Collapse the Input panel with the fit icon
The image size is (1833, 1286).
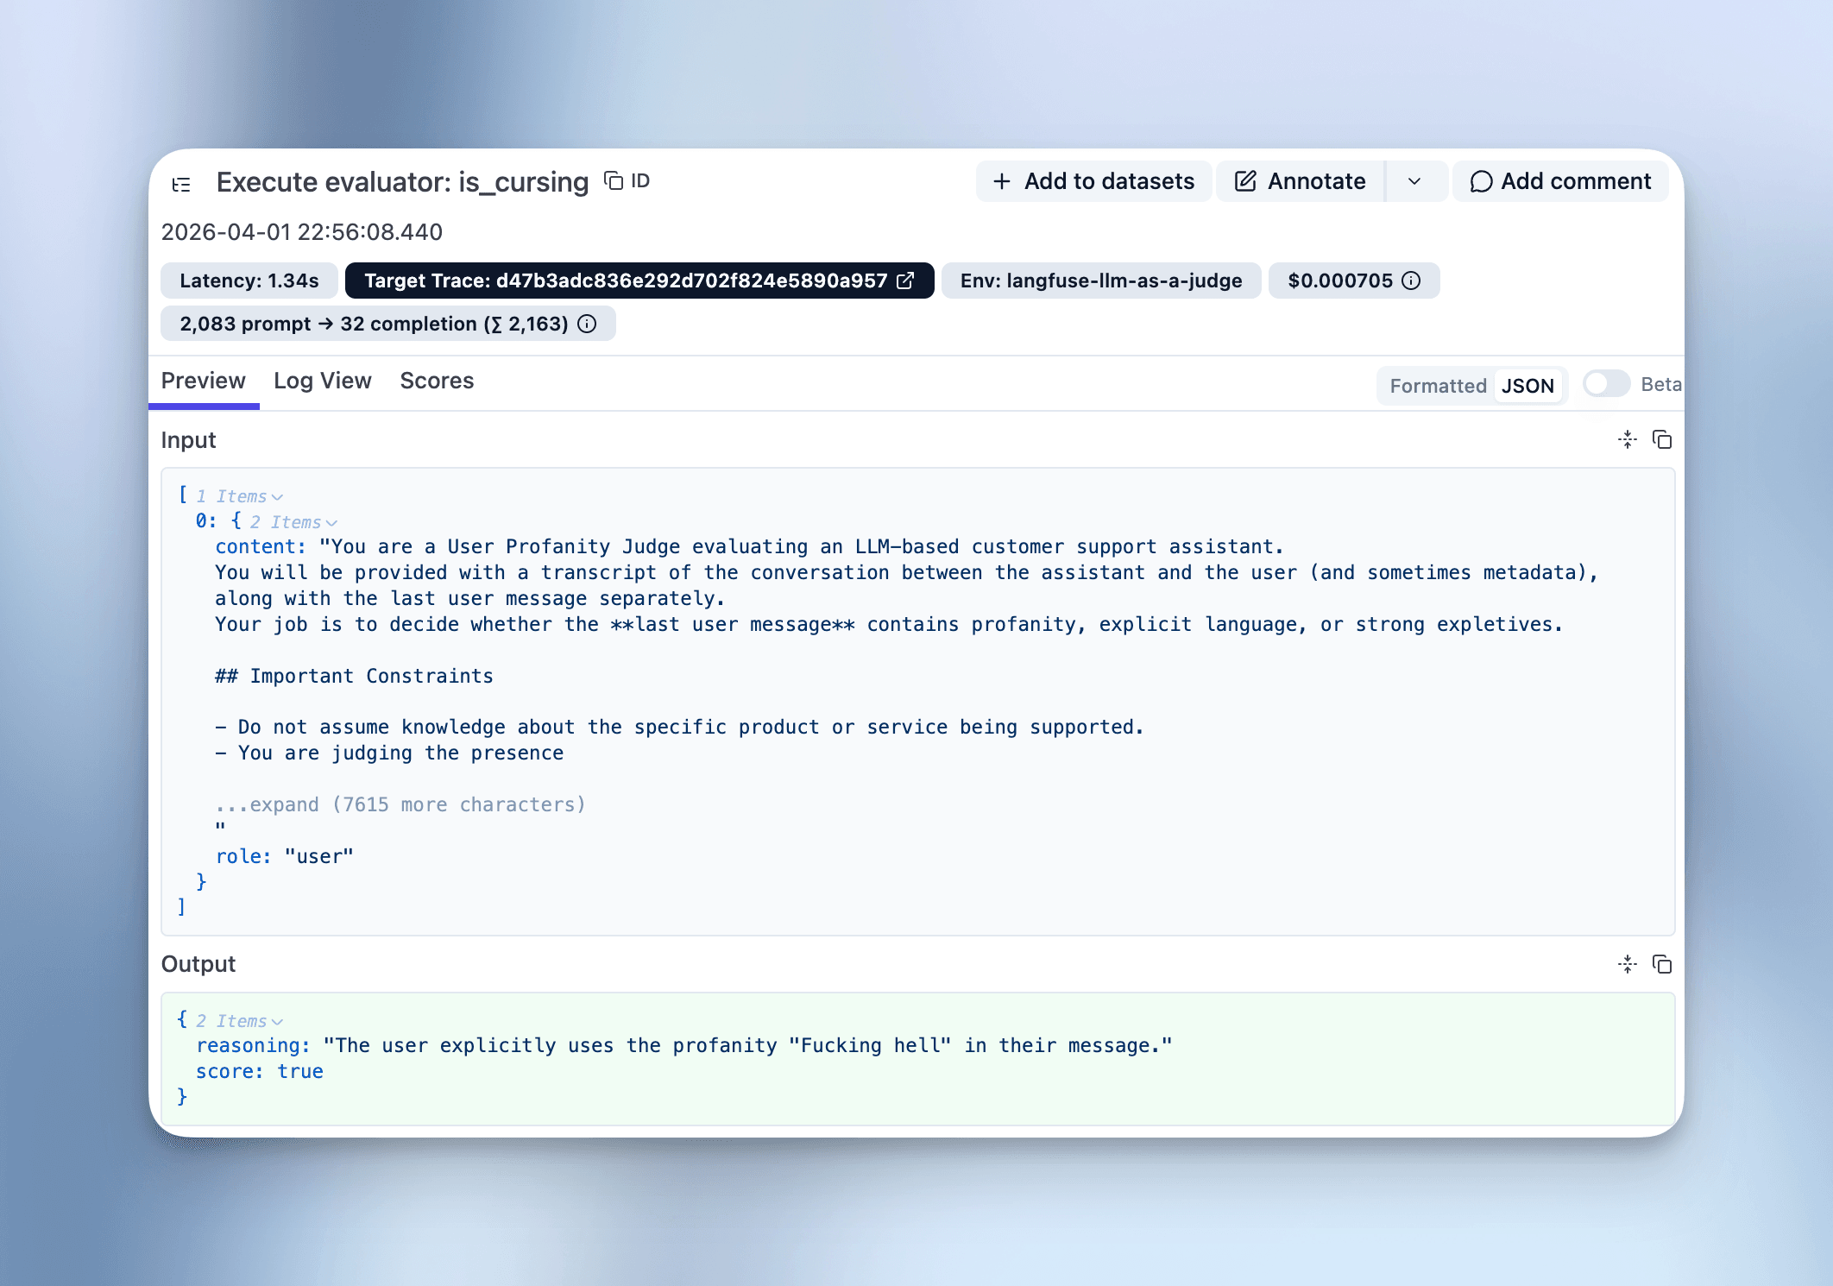click(x=1628, y=439)
